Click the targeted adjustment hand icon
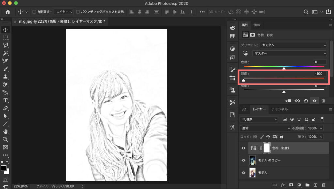334x189 pixels. coord(245,53)
